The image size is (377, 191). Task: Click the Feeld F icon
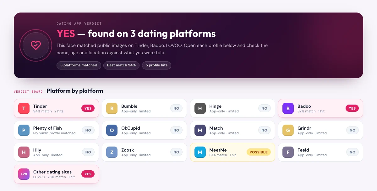pos(288,152)
